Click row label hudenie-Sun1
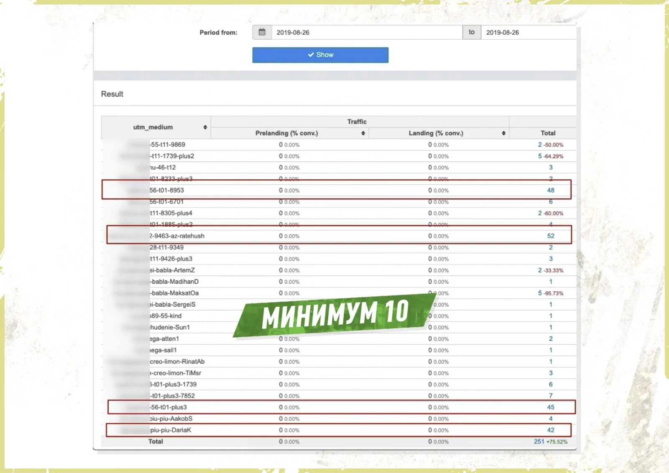The image size is (669, 473). (x=170, y=327)
